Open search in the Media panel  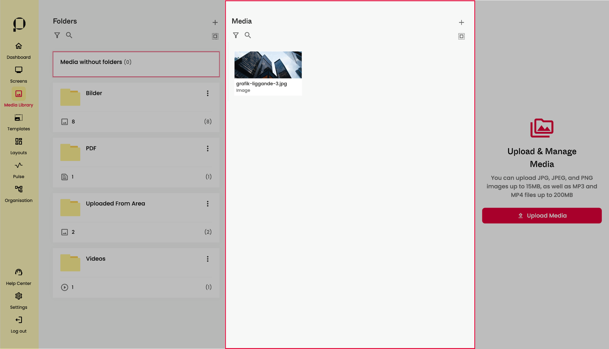248,35
